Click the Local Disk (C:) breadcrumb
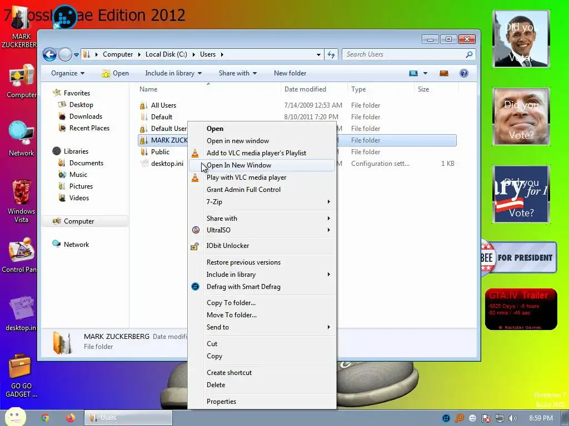 coord(166,54)
